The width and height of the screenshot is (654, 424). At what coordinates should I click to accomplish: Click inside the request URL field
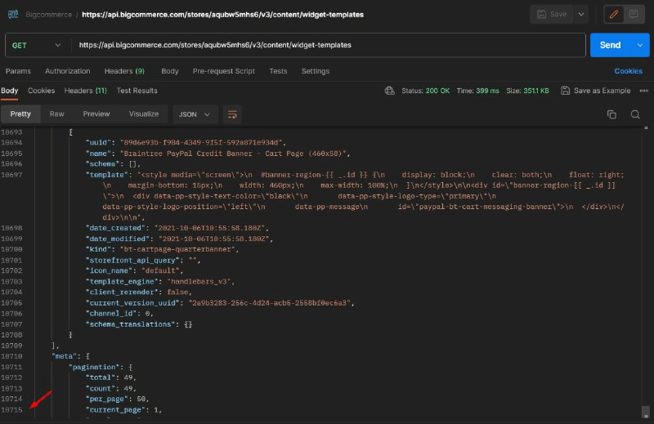(x=327, y=45)
